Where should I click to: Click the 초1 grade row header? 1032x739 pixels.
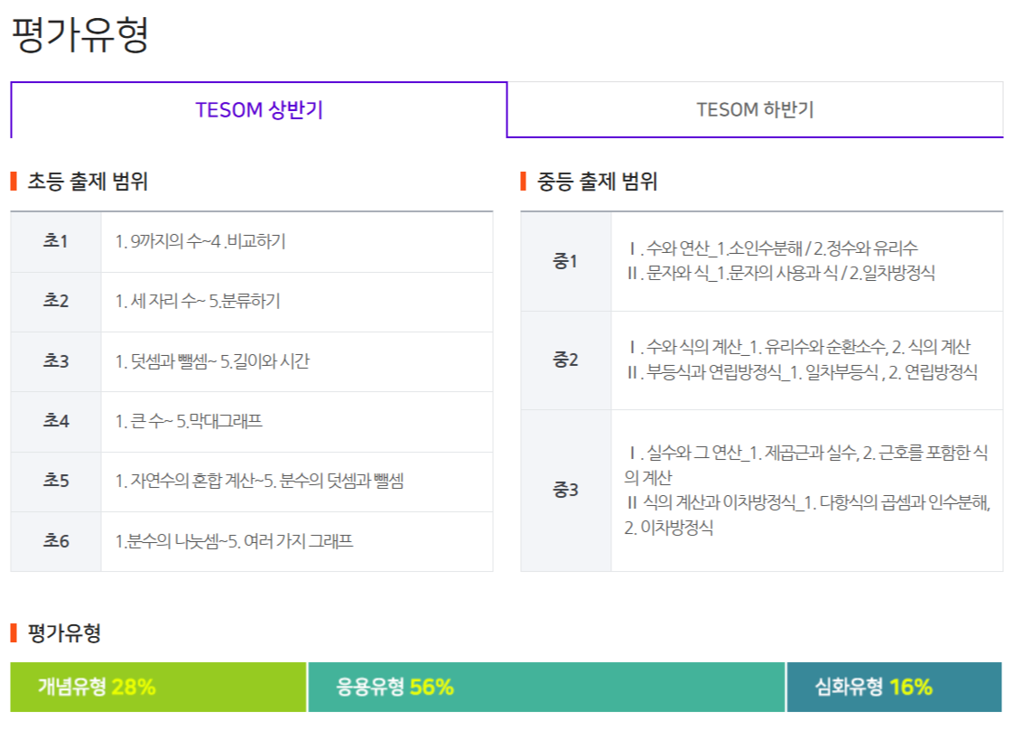click(56, 242)
